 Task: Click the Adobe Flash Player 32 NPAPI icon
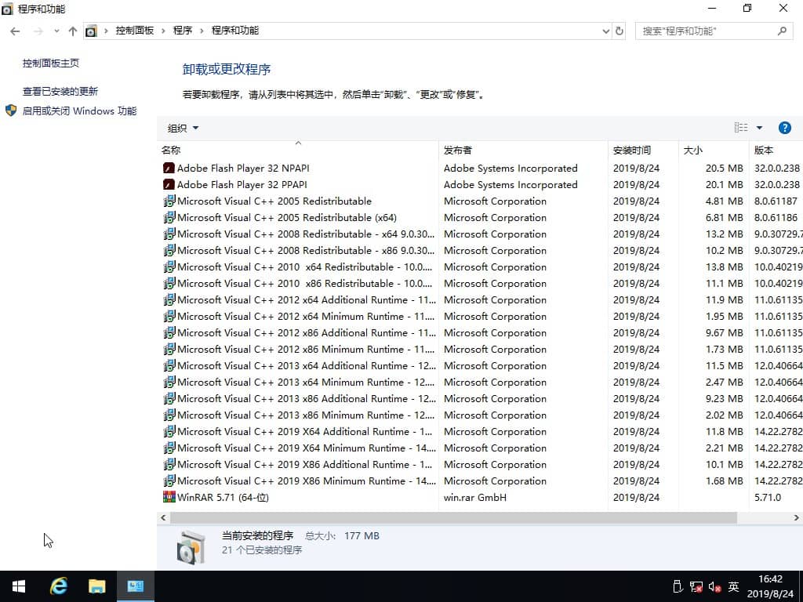tap(168, 168)
